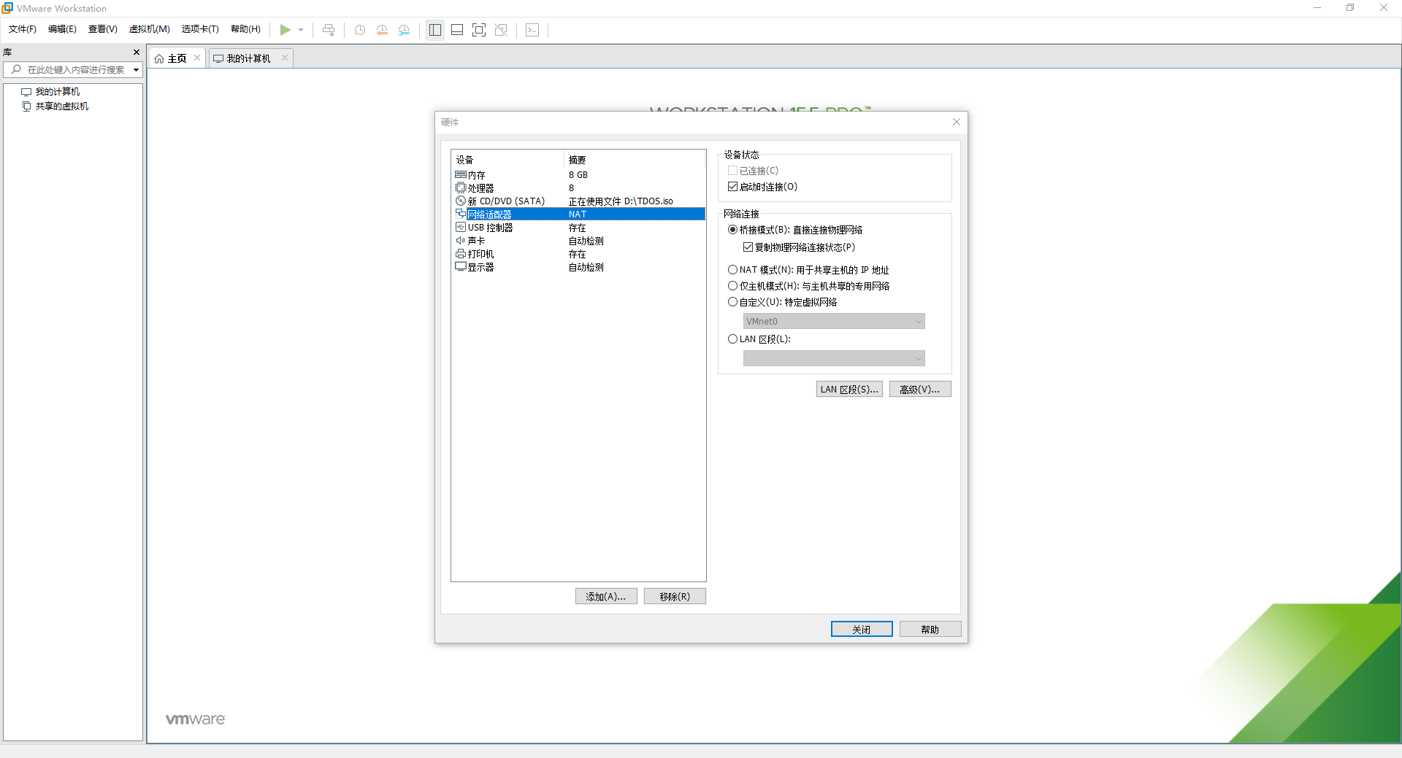Click the 摘要 column header
Image resolution: width=1402 pixels, height=758 pixels.
click(635, 160)
